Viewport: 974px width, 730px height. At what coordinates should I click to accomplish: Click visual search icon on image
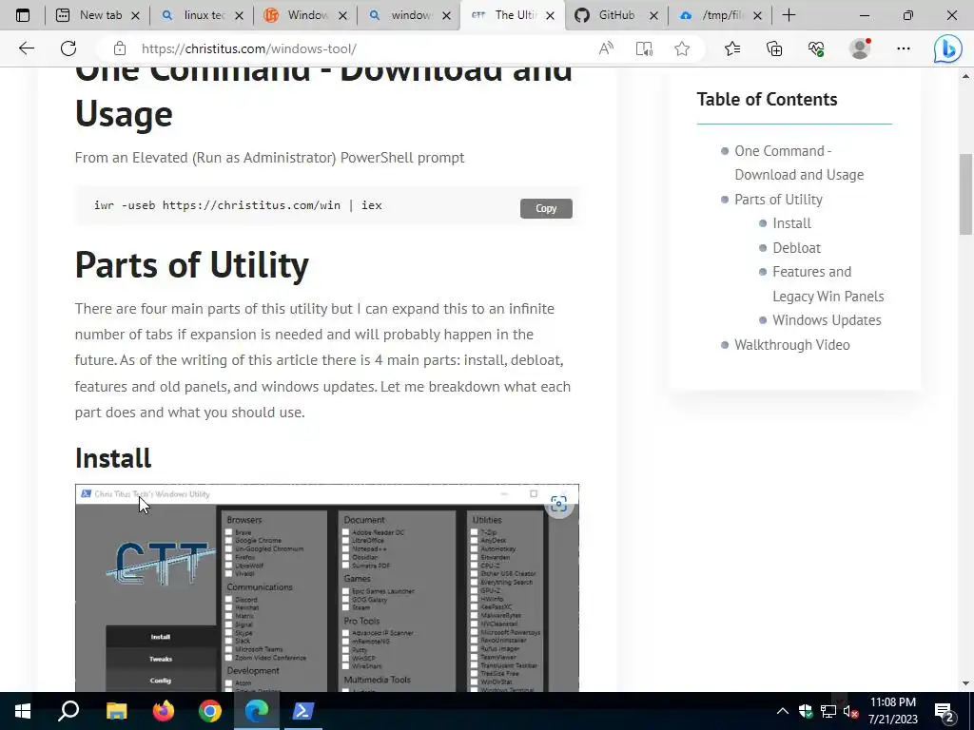point(559,504)
